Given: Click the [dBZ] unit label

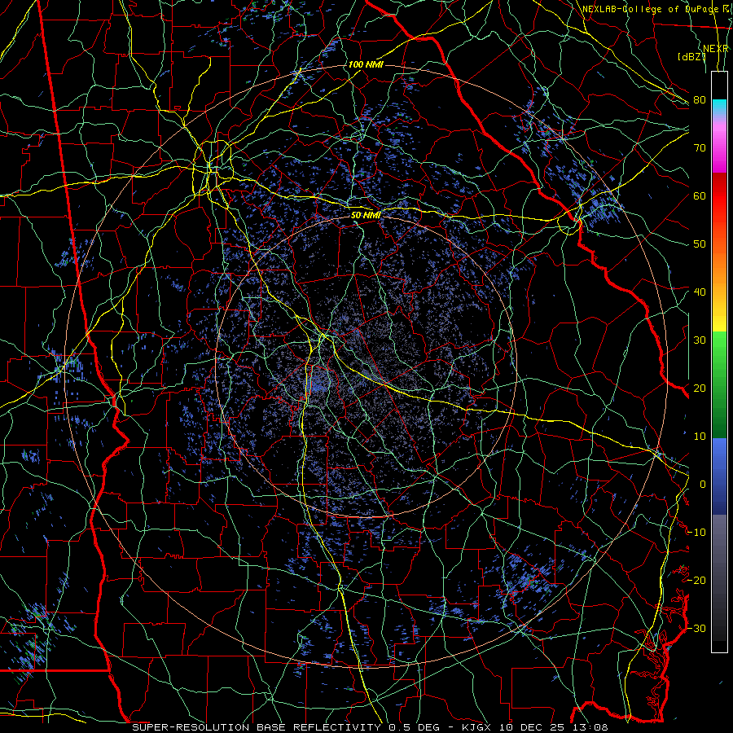Looking at the screenshot, I should tap(691, 57).
